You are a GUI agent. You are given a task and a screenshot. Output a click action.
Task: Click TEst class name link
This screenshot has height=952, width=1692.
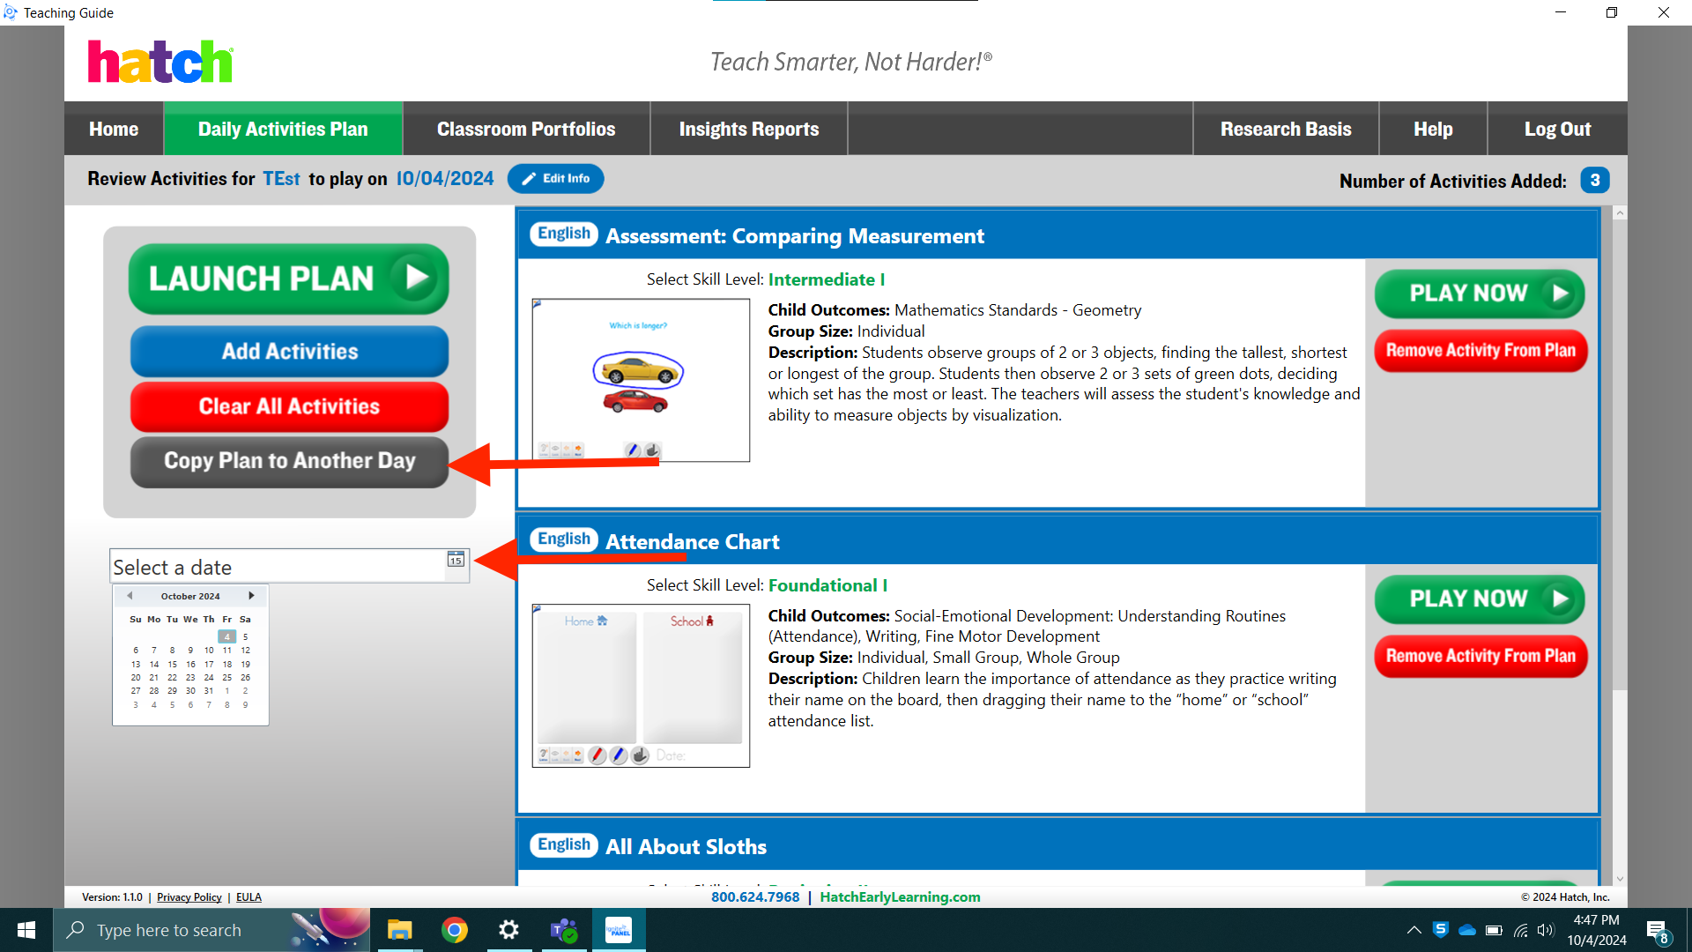click(281, 179)
